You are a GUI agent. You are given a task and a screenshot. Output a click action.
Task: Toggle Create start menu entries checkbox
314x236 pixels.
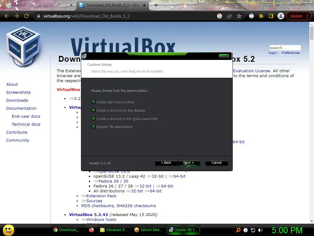pyautogui.click(x=93, y=102)
